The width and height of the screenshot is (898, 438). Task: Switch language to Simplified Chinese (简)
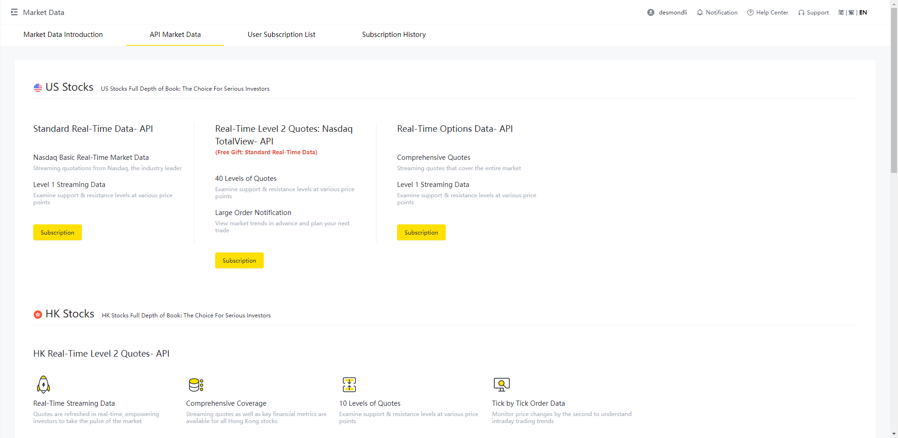[841, 13]
